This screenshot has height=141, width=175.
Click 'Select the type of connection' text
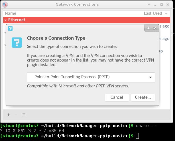point(72,47)
